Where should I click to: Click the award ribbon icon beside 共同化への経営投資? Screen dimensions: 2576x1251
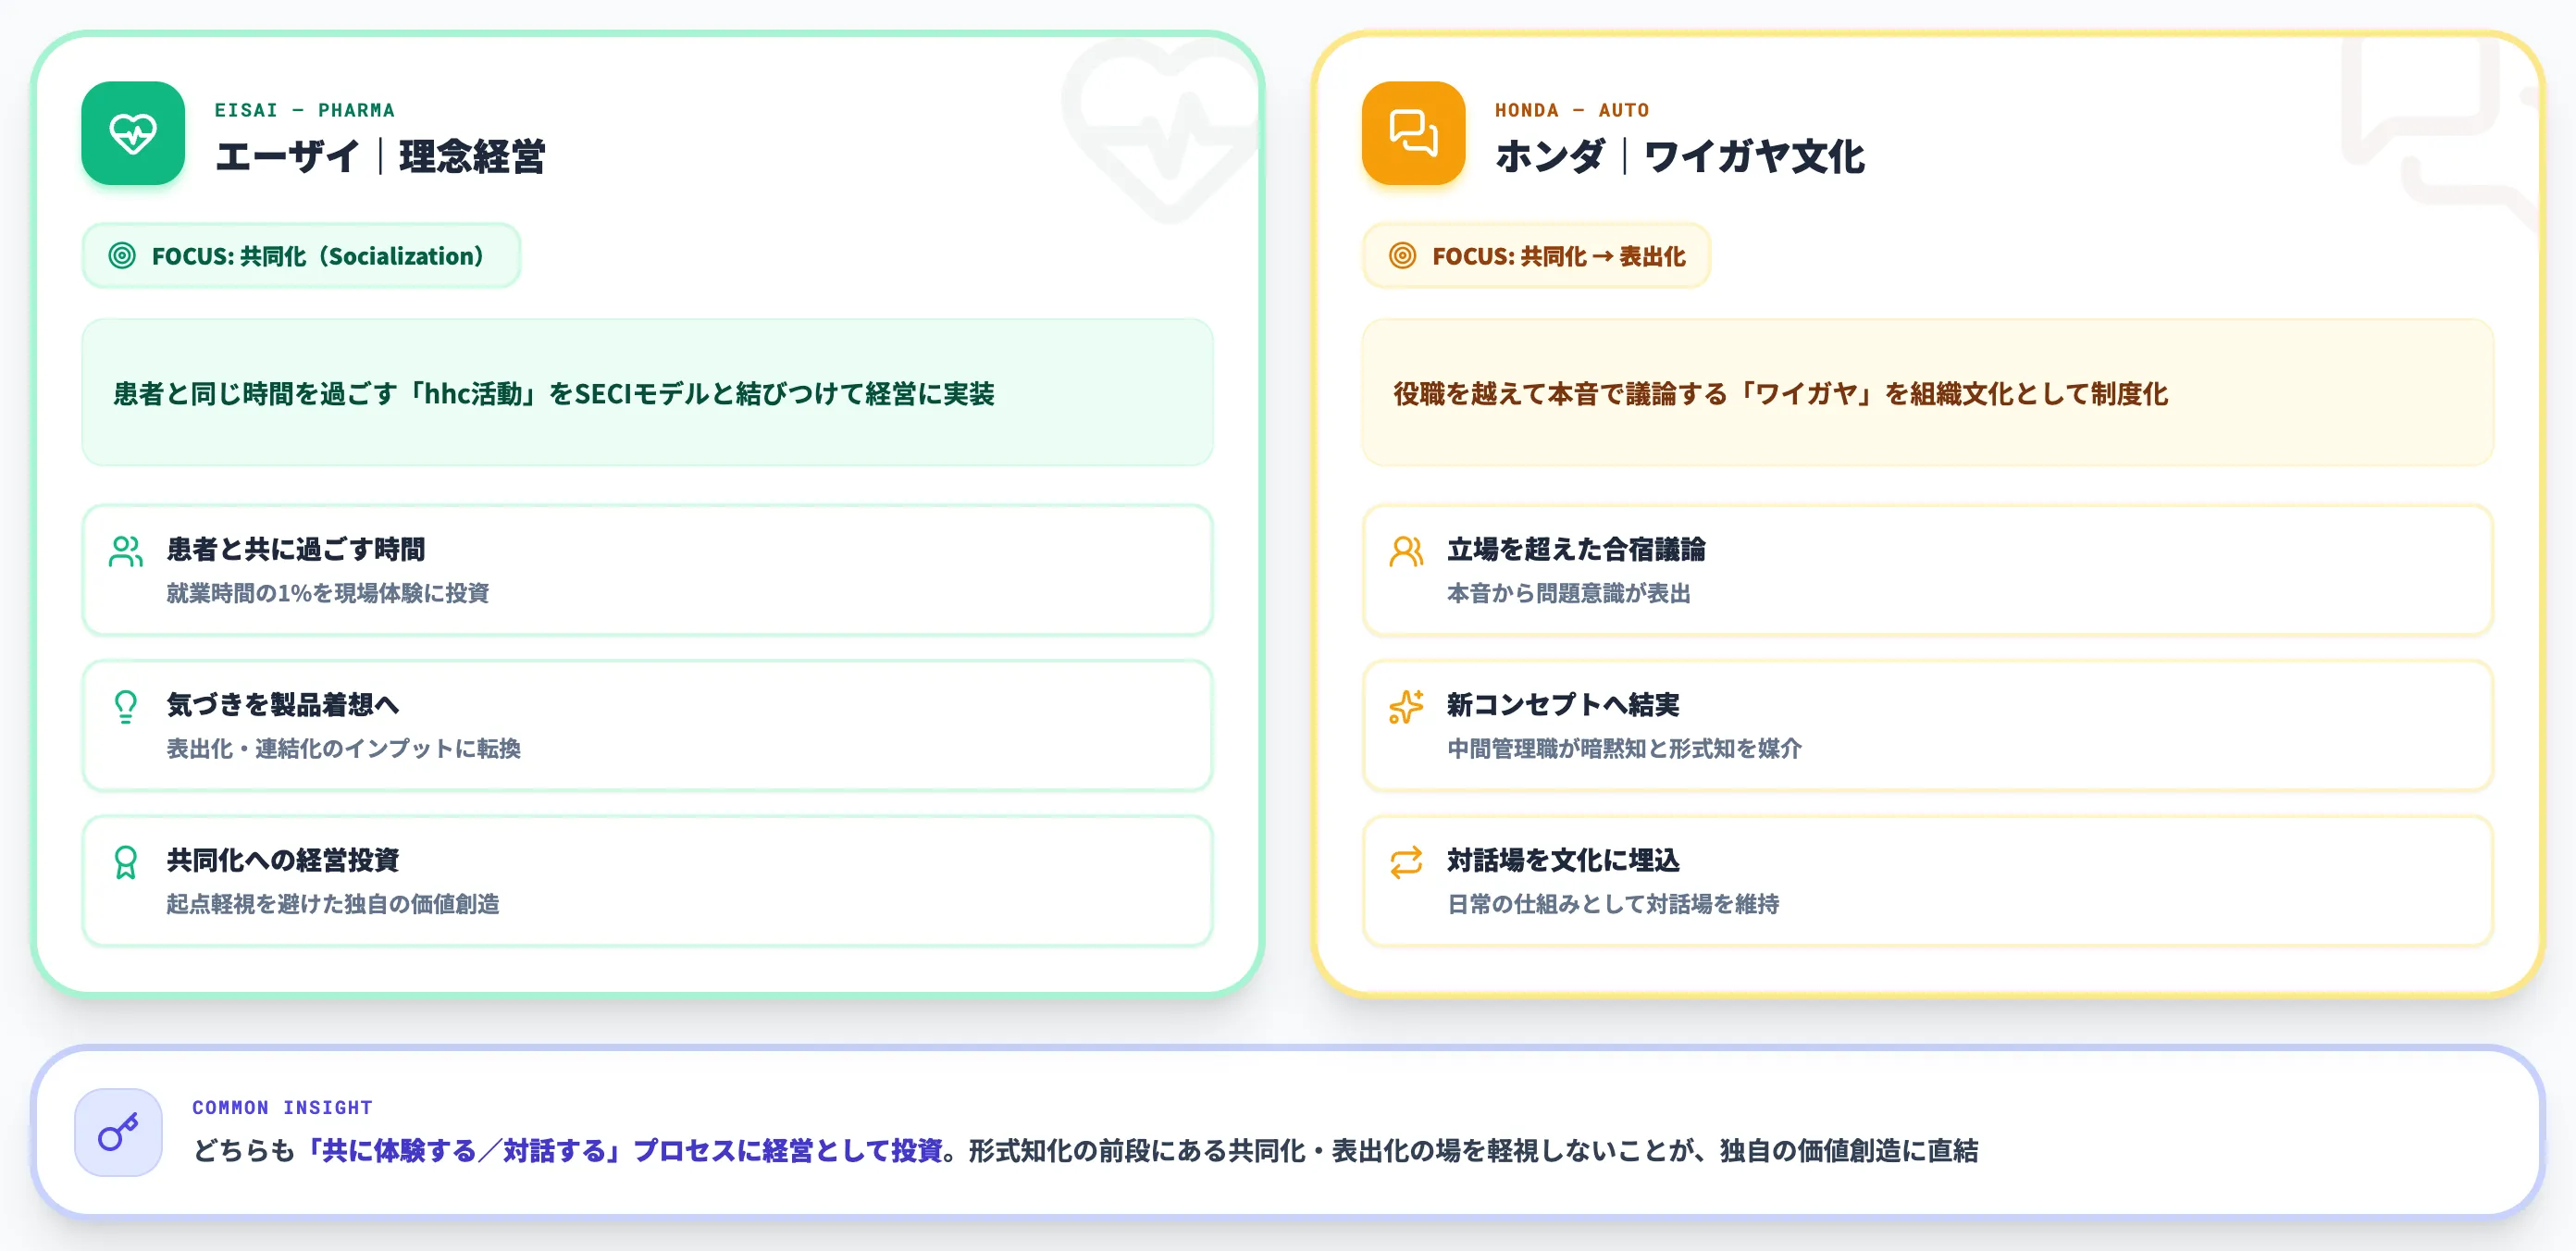126,862
